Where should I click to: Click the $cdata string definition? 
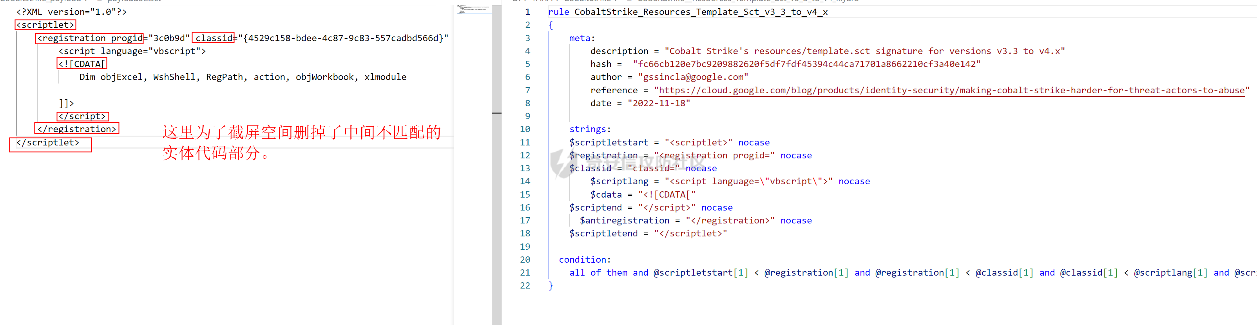(643, 195)
